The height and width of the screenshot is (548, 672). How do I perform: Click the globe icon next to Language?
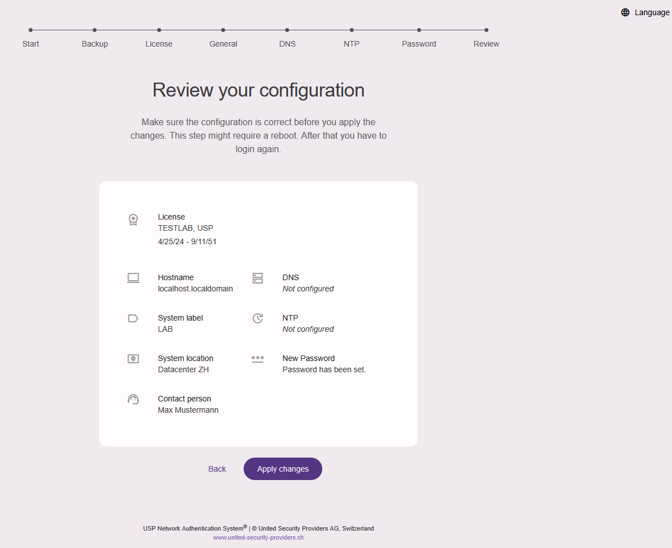coord(625,12)
